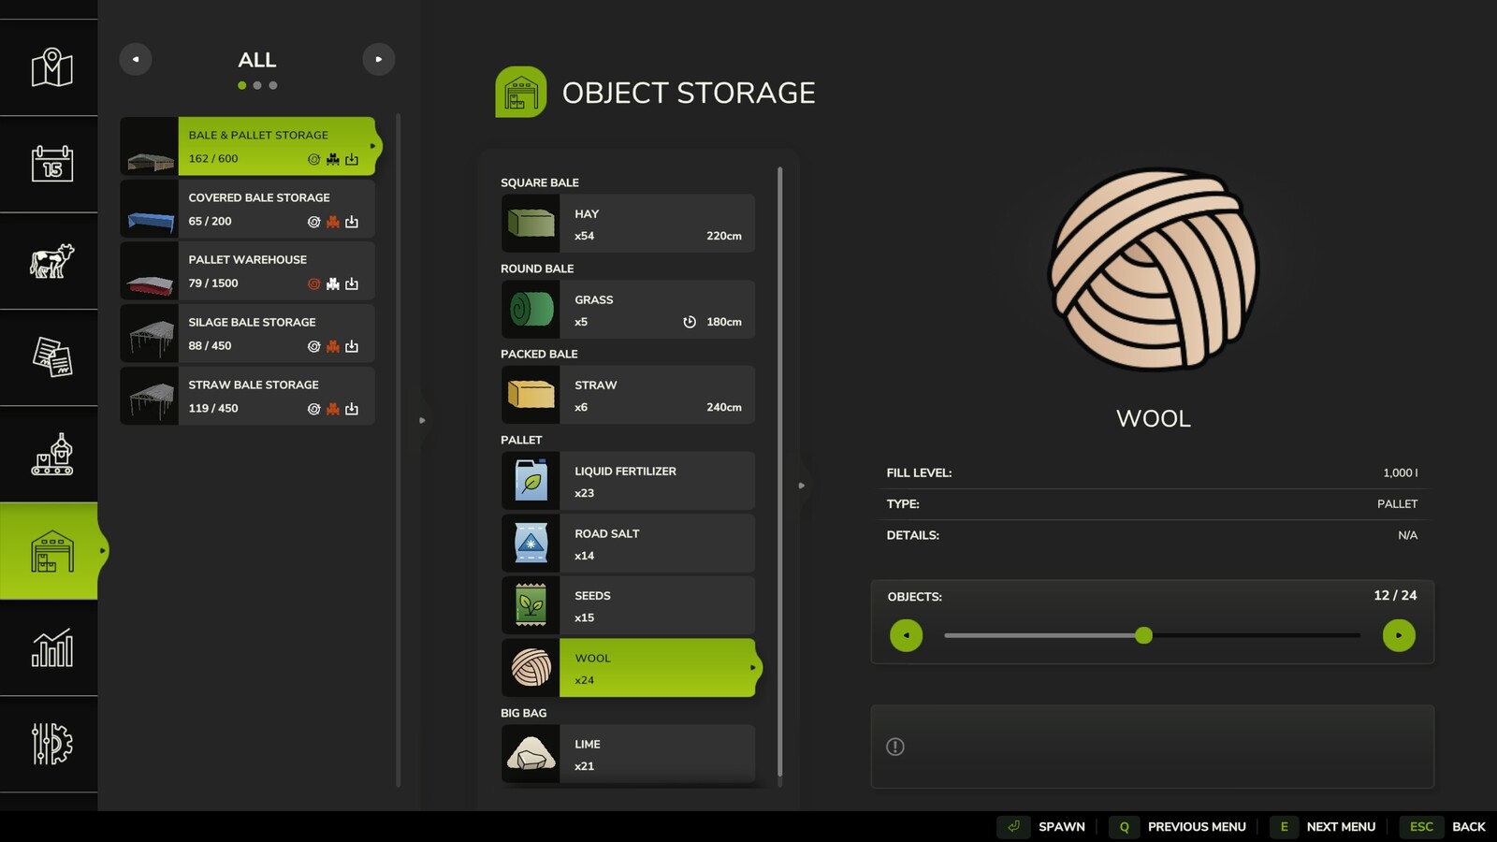Screen dimensions: 1497x842
Task: Toggle the unload icon on Pallet Warehouse
Action: [351, 283]
